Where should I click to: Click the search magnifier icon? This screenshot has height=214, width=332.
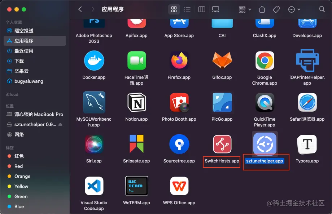click(322, 9)
